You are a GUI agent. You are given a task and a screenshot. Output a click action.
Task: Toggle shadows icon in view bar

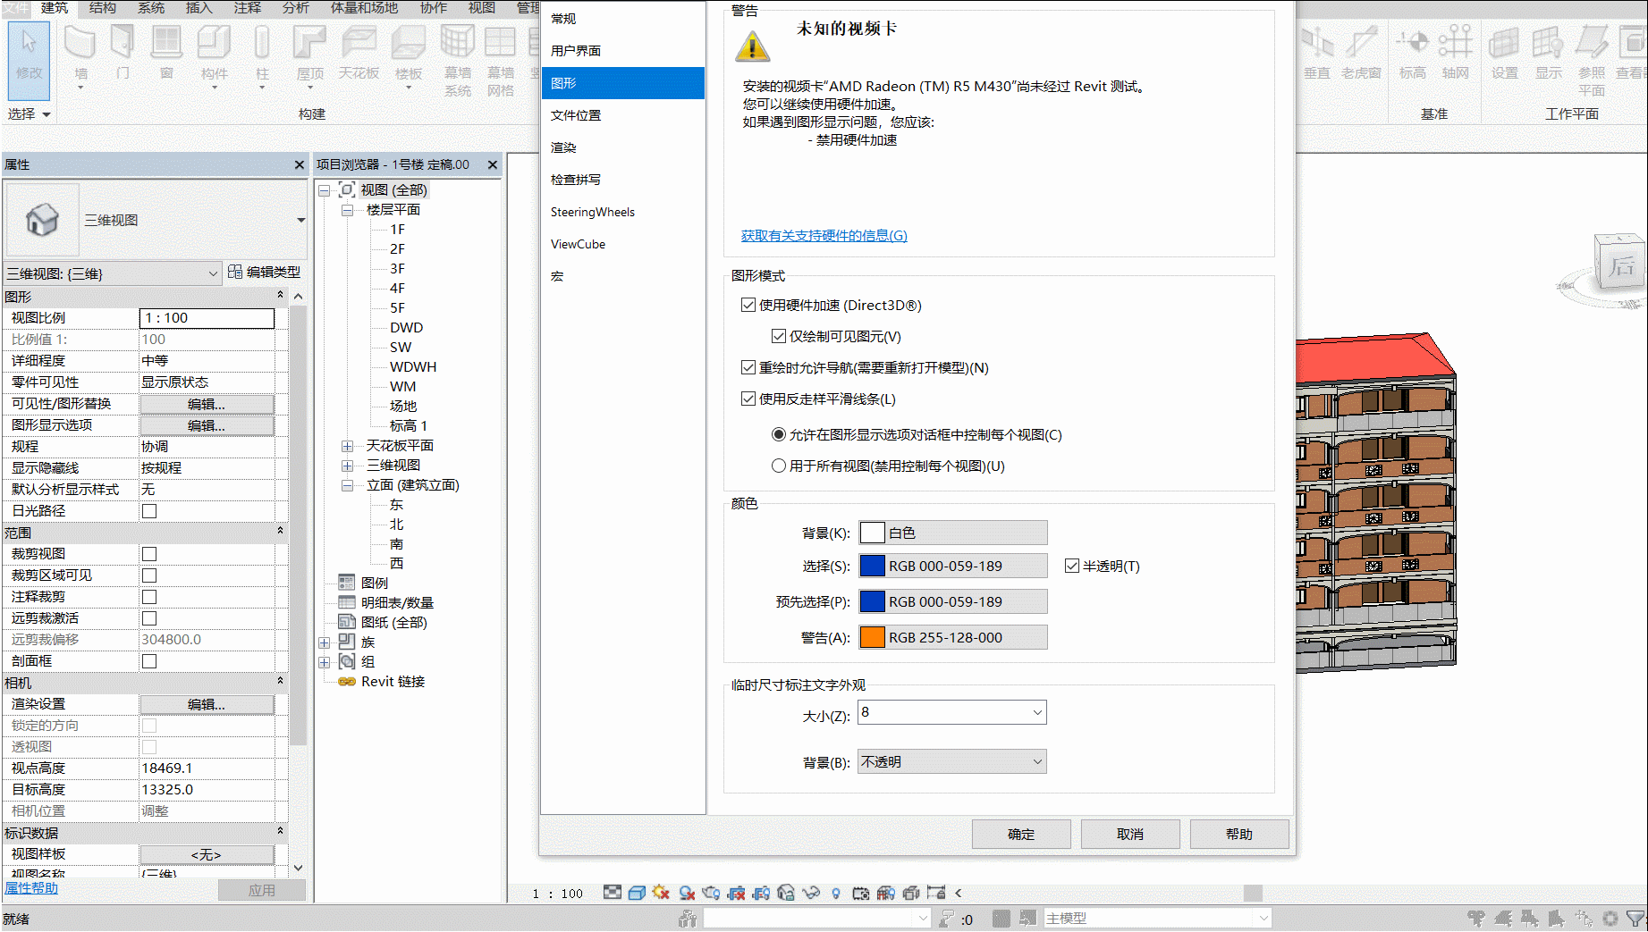point(687,893)
